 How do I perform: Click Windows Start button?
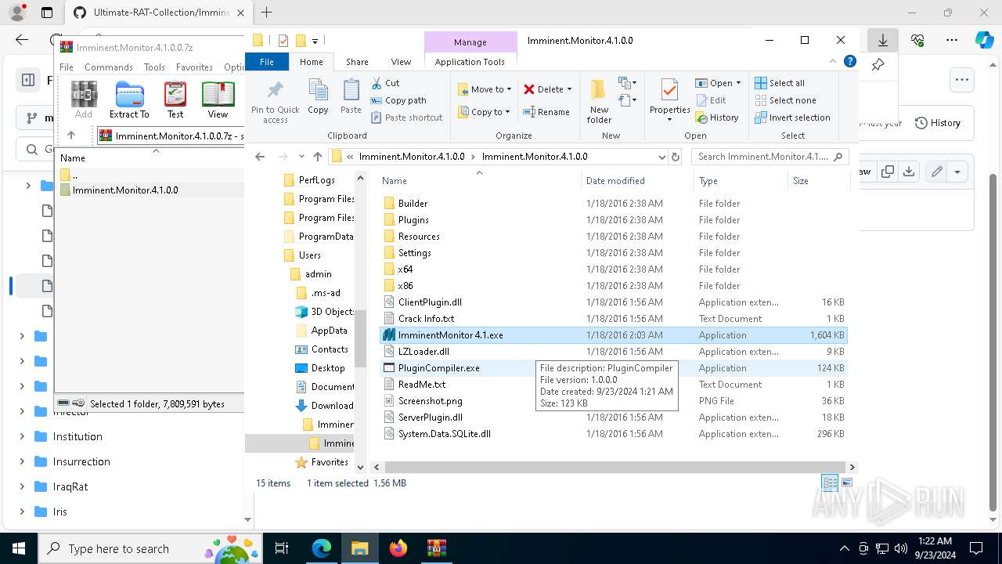point(18,548)
